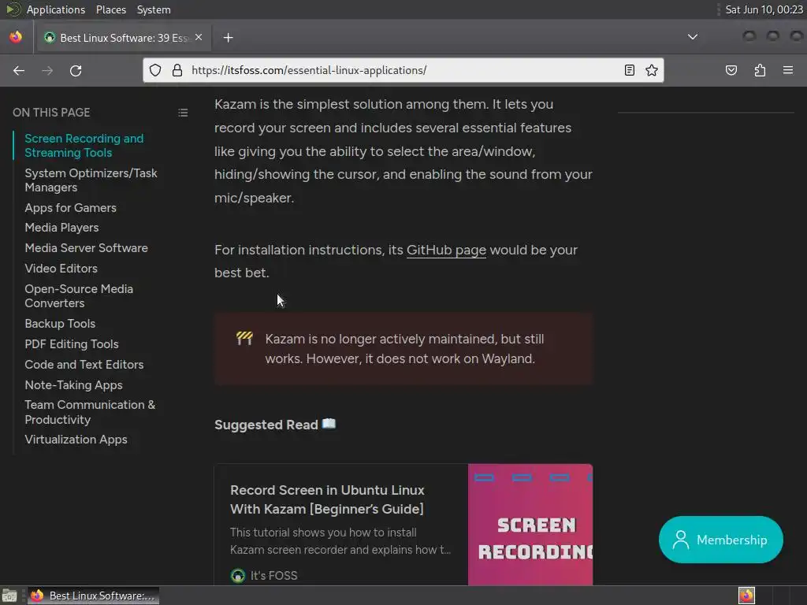Screen dimensions: 807x605
Task: Go to Team Communication & Productivity section
Action: click(x=90, y=412)
